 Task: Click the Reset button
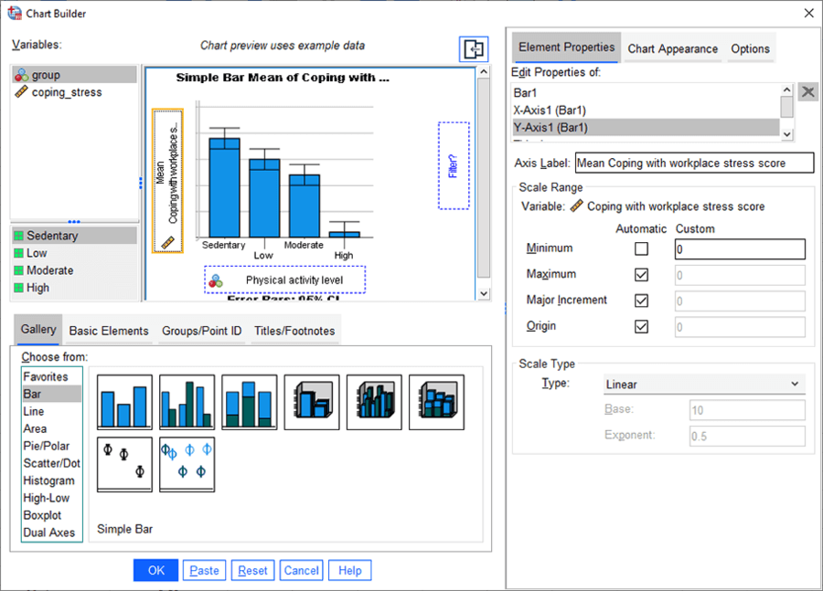tap(252, 570)
